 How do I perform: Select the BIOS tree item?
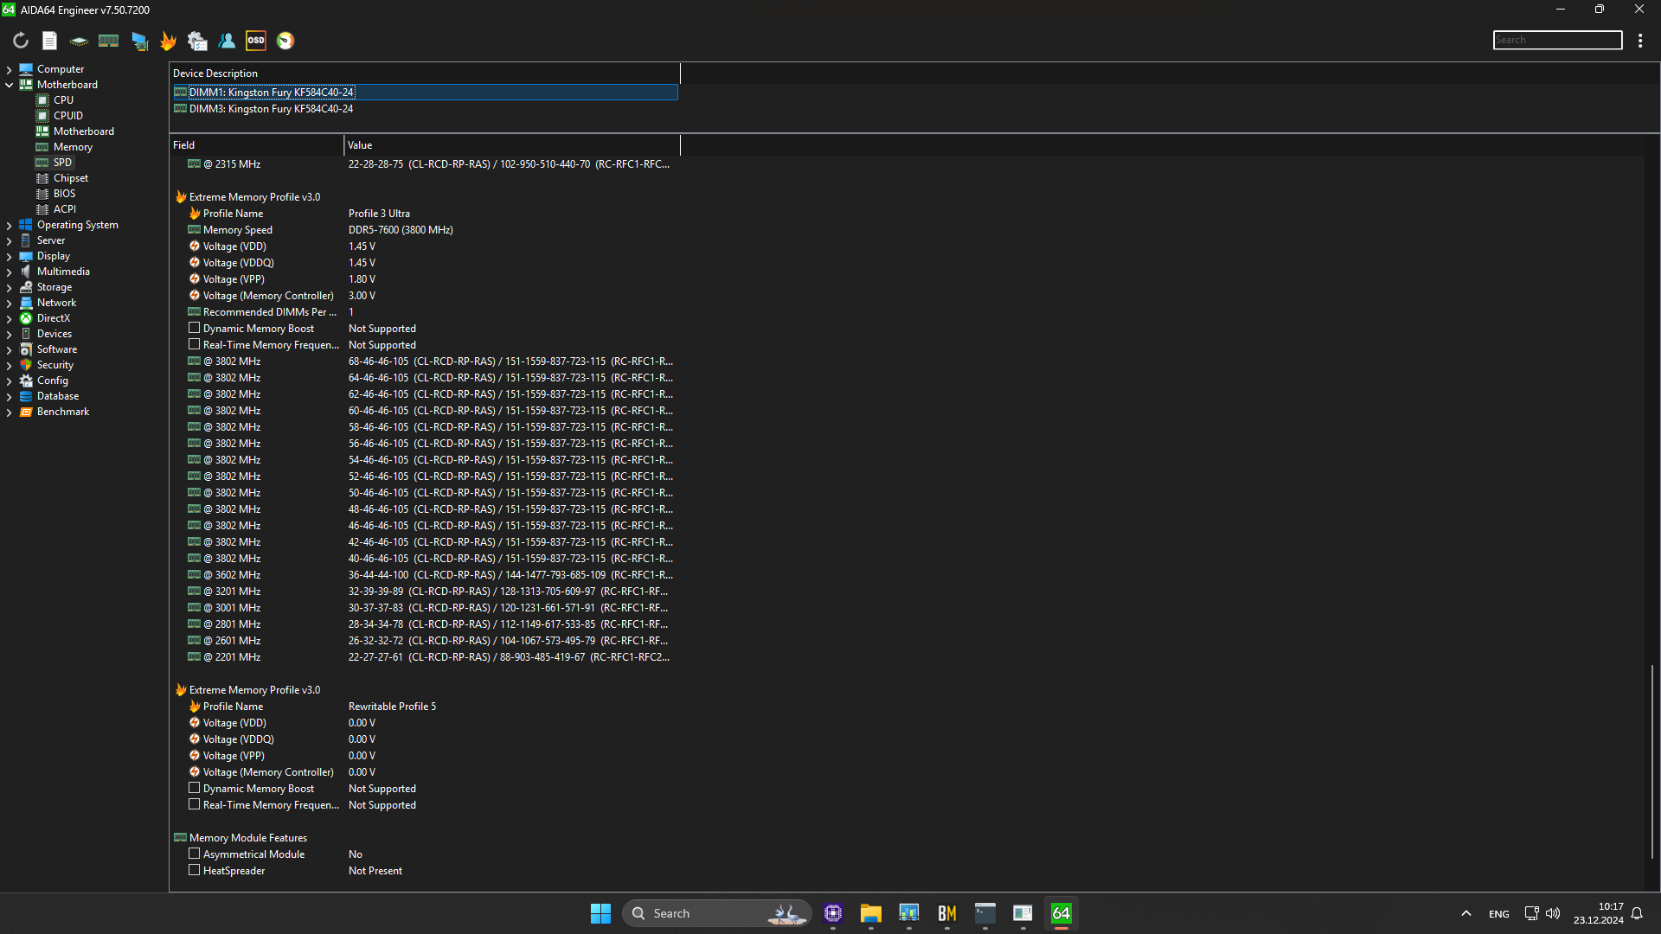click(x=64, y=194)
